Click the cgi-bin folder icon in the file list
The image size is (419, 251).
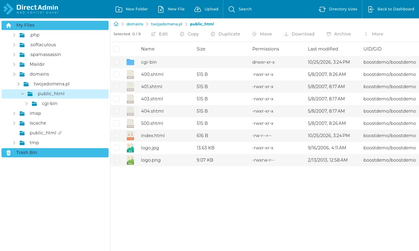[x=130, y=62]
